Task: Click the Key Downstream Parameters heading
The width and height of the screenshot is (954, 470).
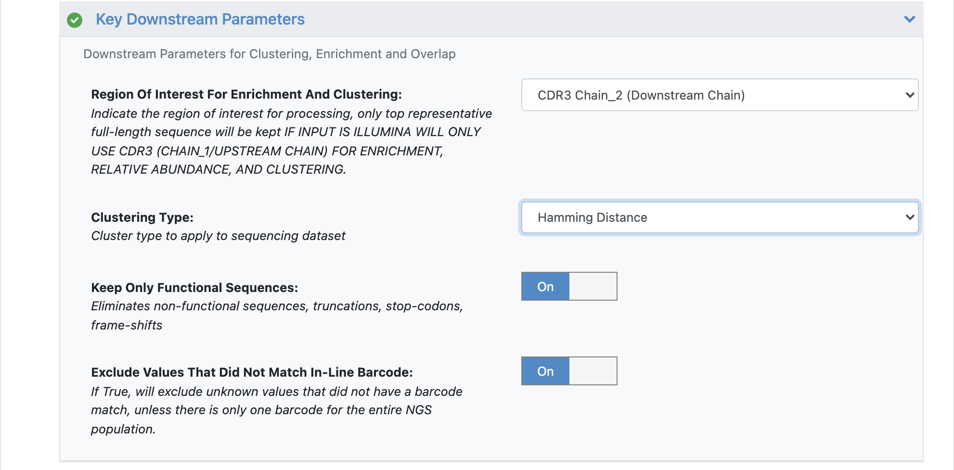Action: pos(200,19)
